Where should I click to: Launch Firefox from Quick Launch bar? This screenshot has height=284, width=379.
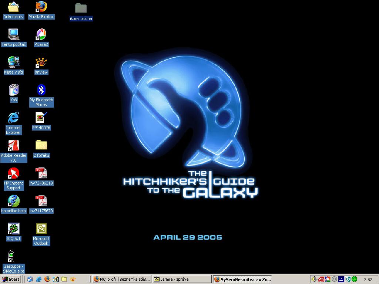47,279
